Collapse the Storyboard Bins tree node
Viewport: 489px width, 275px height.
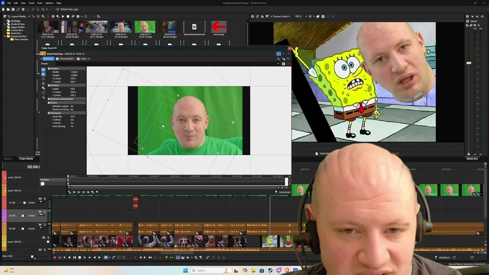tap(5, 36)
